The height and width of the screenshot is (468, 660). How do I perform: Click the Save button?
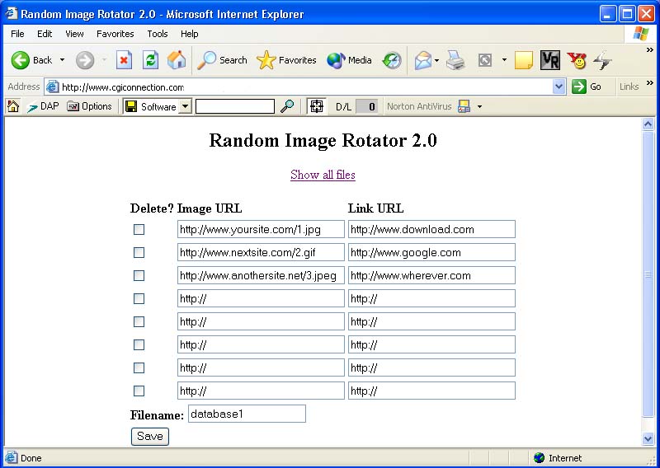click(150, 437)
